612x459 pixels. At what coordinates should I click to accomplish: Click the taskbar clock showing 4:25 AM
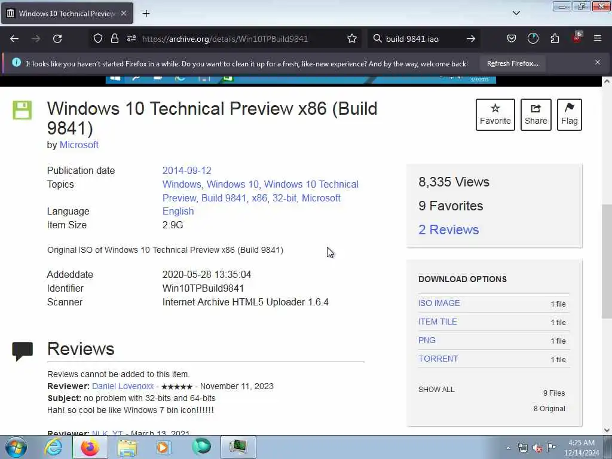pos(582,448)
